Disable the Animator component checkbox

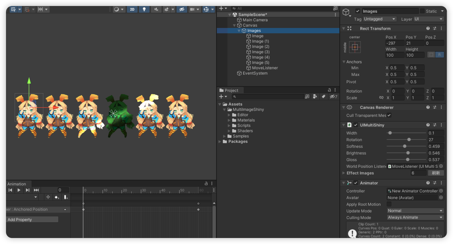point(356,183)
